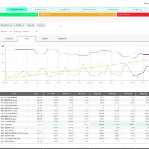This screenshot has height=149, width=149.
Task: Open chart settings wrench icon
Action: pos(3,46)
